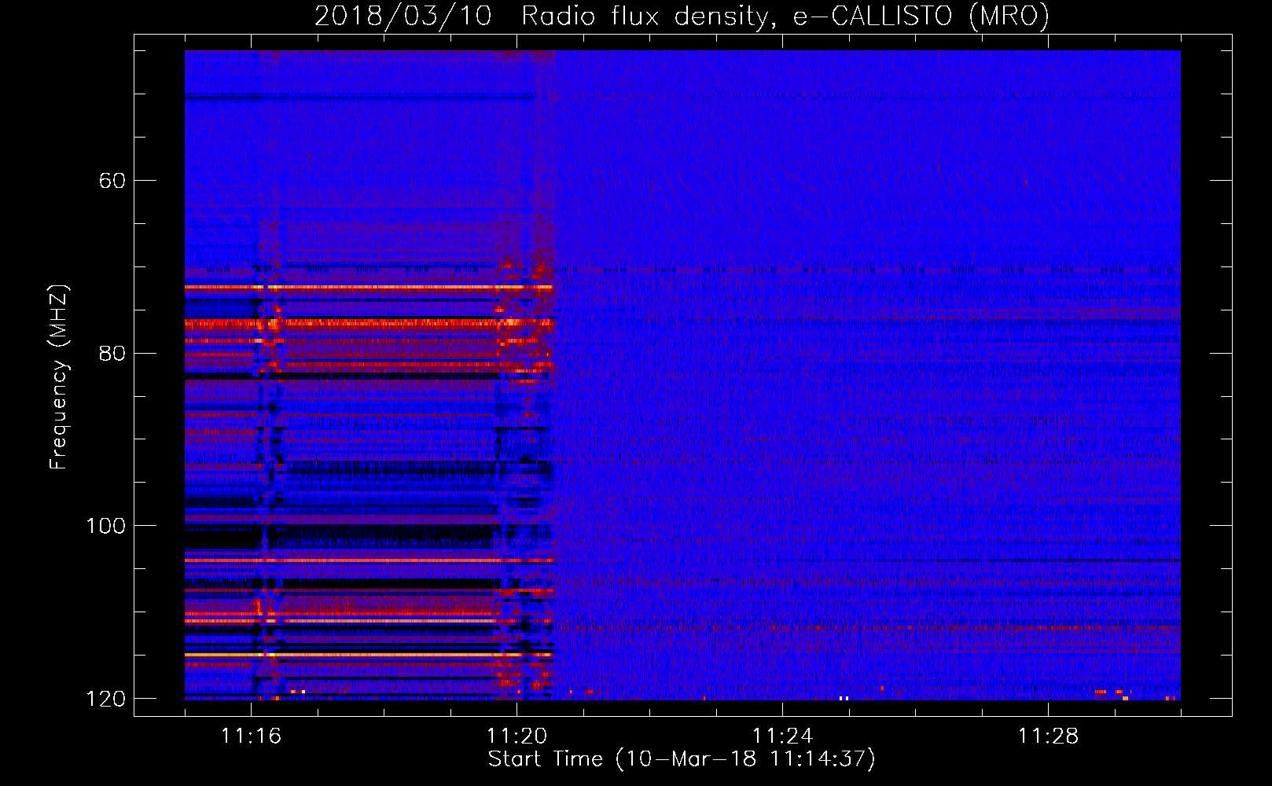1272x786 pixels.
Task: Click the "80" frequency tick label
Action: point(112,353)
